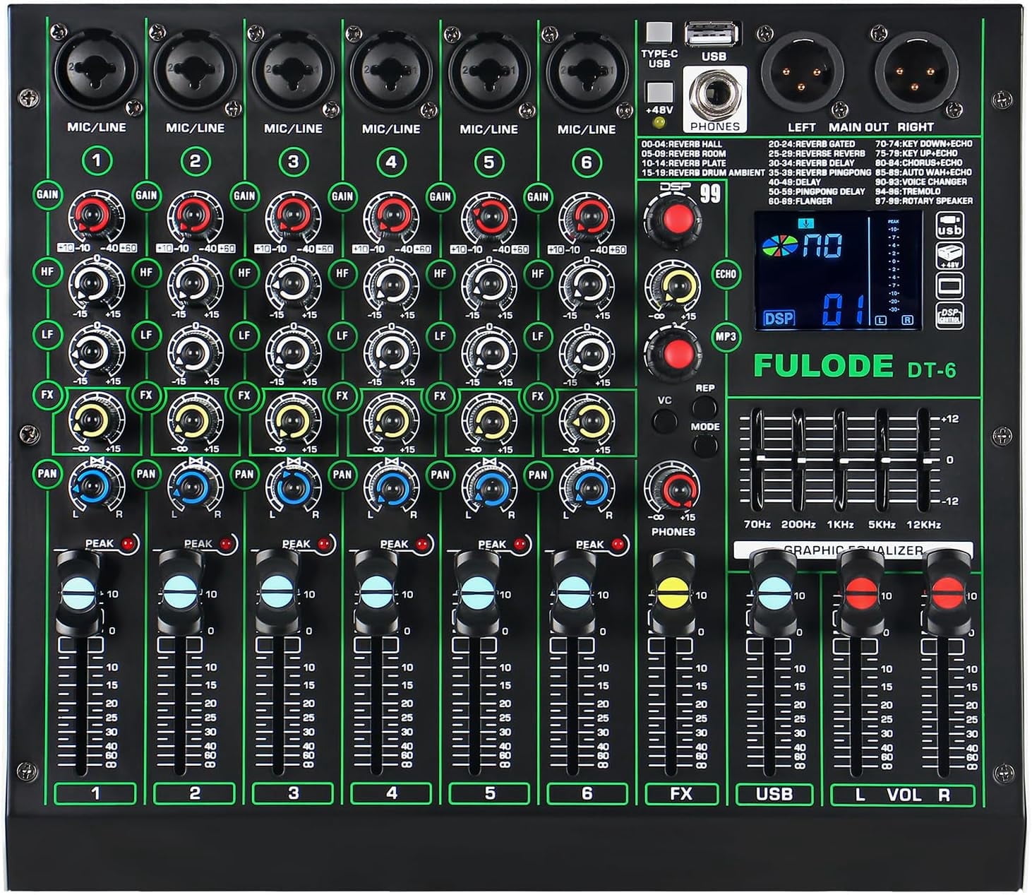Click the 70Hz graphic equalizer slider
Image resolution: width=1032 pixels, height=895 pixels.
pyautogui.click(x=757, y=460)
